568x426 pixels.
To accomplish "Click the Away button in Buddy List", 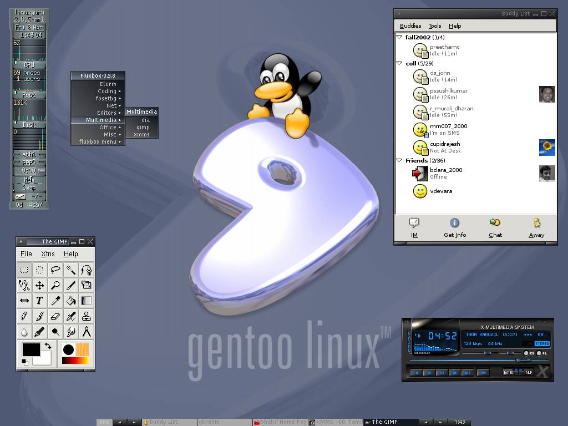I will pyautogui.click(x=536, y=228).
